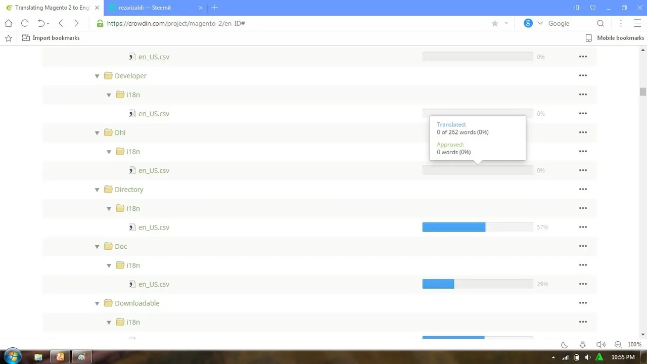Click zoom magnifier in status bar
Screen dimensions: 647x364
tap(618, 345)
